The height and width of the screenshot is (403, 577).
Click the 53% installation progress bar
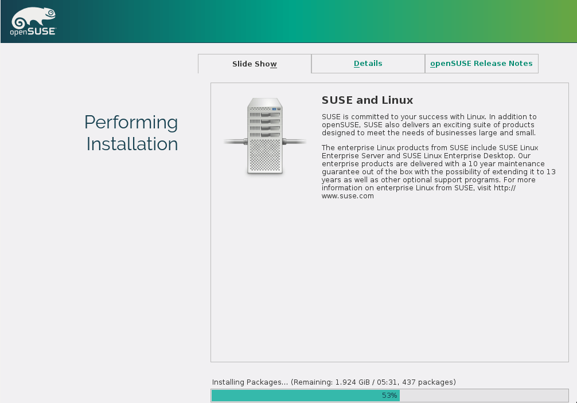coord(389,396)
